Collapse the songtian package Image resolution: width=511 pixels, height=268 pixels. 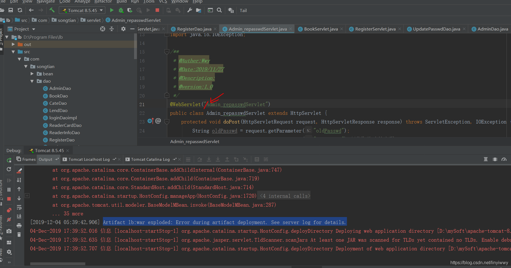[x=26, y=66]
